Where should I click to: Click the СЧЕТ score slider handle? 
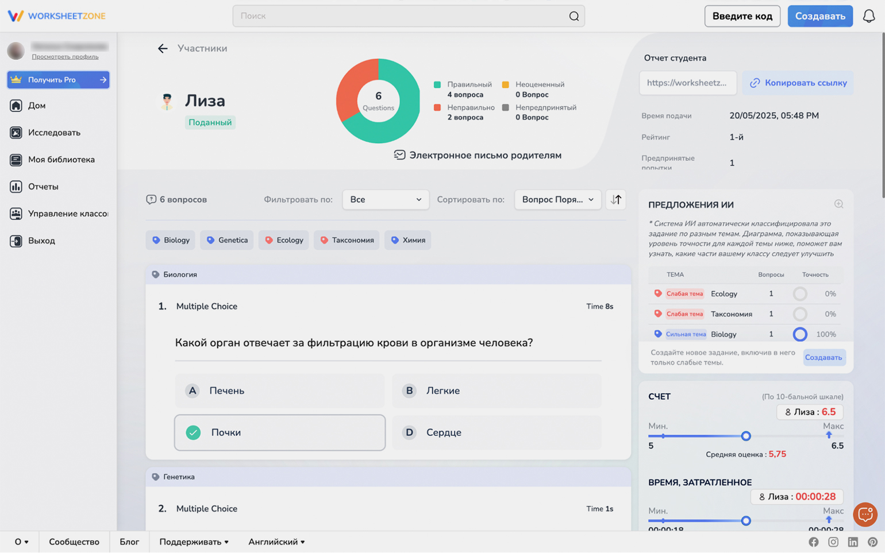746,436
